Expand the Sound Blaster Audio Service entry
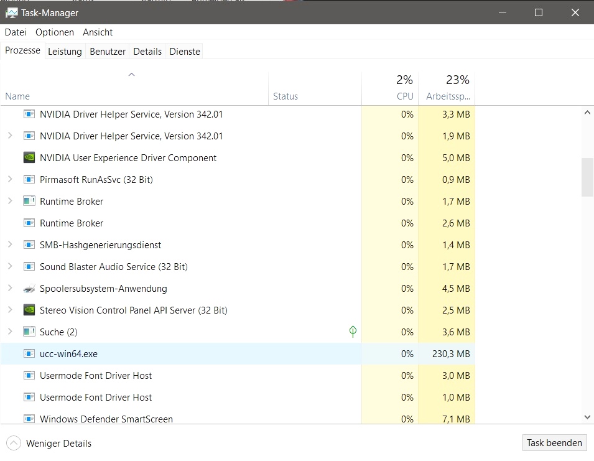 pyautogui.click(x=10, y=266)
